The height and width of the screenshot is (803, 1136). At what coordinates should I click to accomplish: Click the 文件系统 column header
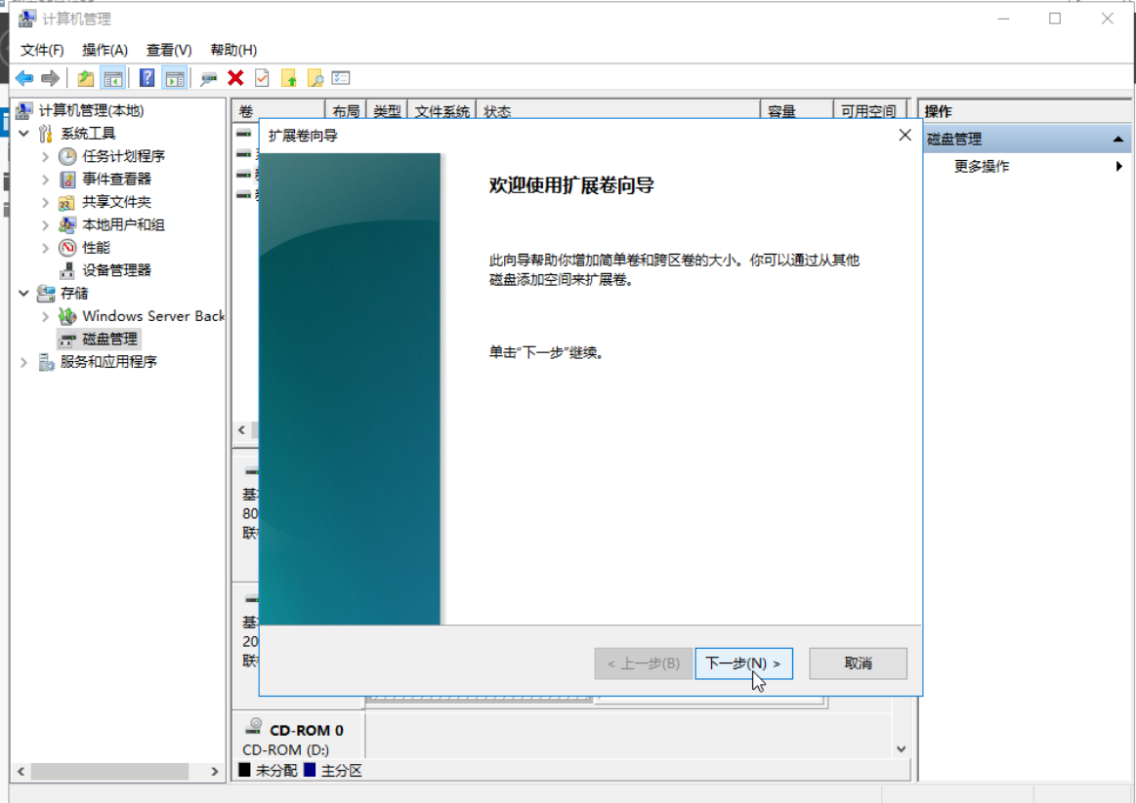pyautogui.click(x=442, y=110)
